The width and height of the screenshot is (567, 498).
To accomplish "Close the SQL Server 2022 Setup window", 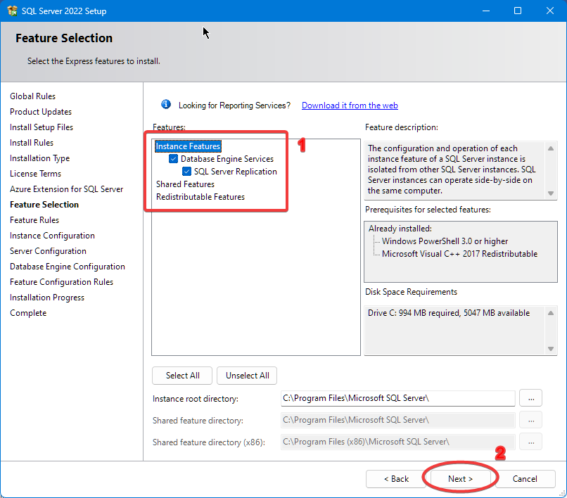I will pyautogui.click(x=550, y=11).
